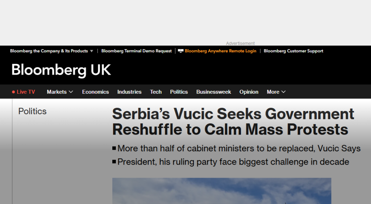Click the Bloomberg UK logo

click(x=61, y=70)
